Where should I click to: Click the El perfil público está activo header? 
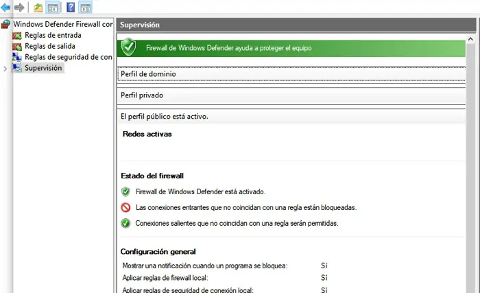coord(164,116)
